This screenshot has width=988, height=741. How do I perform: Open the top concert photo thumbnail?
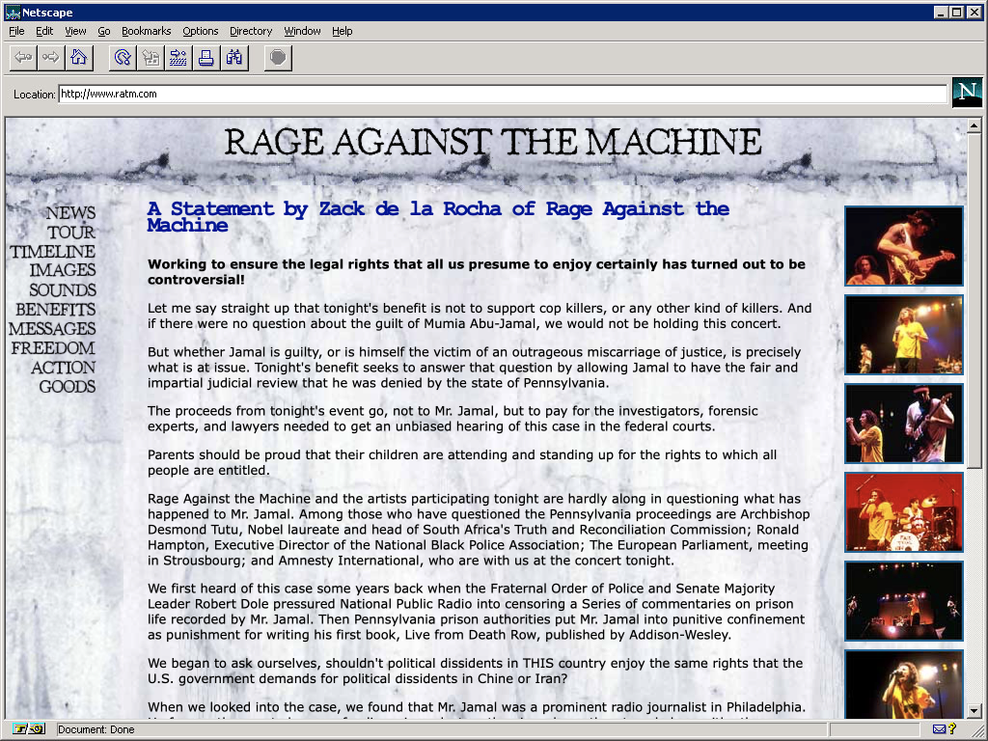(x=904, y=246)
